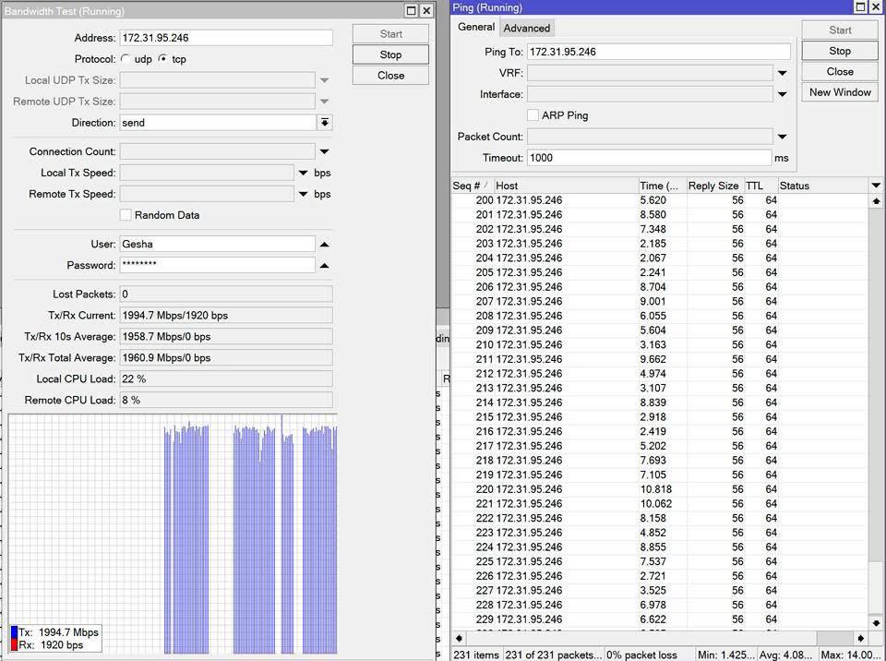Select the tcp protocol radio button

pos(162,59)
